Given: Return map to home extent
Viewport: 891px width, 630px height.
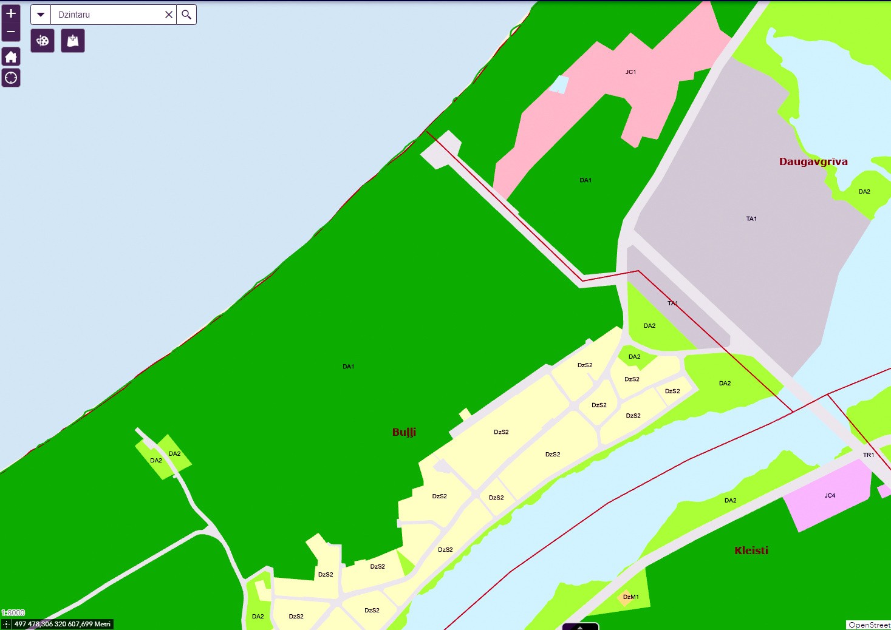Looking at the screenshot, I should click(11, 57).
